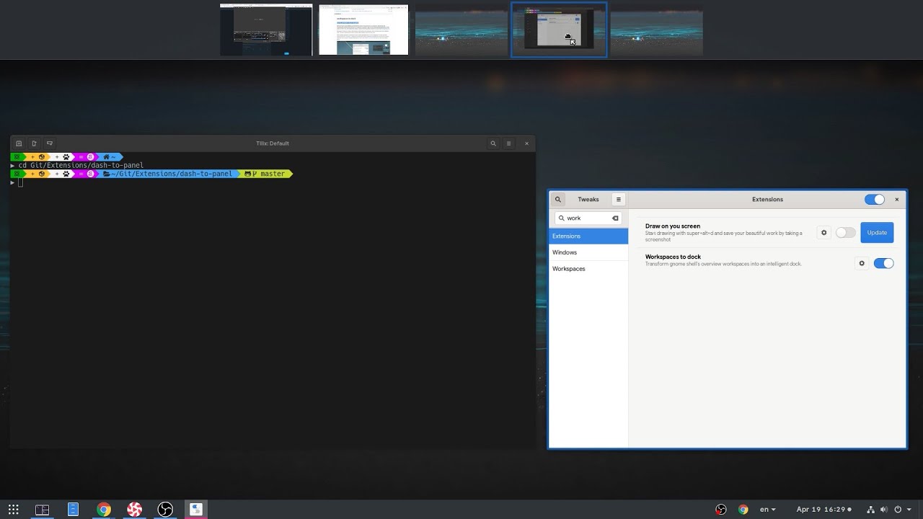Toggle the global Extensions switch in header

pos(874,200)
